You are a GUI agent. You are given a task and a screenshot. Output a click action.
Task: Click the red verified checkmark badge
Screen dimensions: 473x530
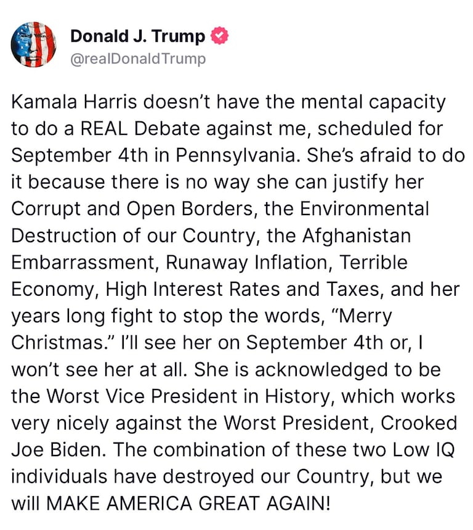click(220, 36)
